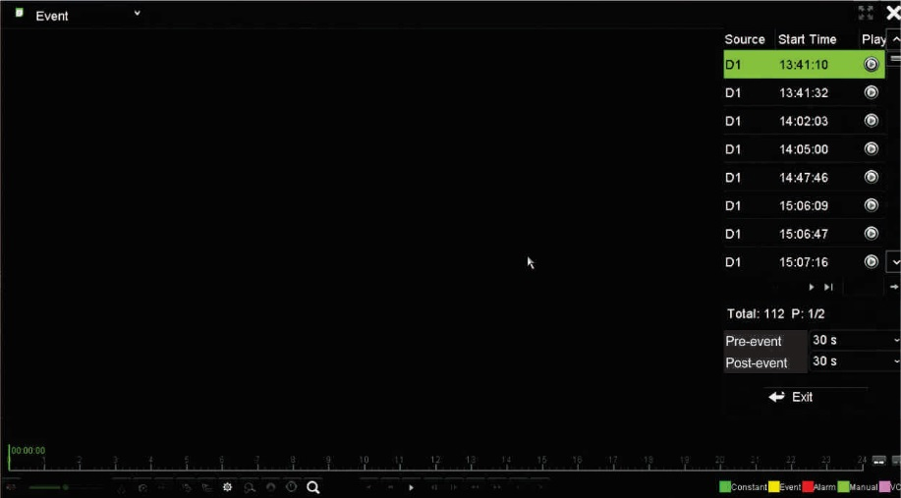Screen dimensions: 901x498
Task: Jump to last page of event list
Action: [828, 287]
